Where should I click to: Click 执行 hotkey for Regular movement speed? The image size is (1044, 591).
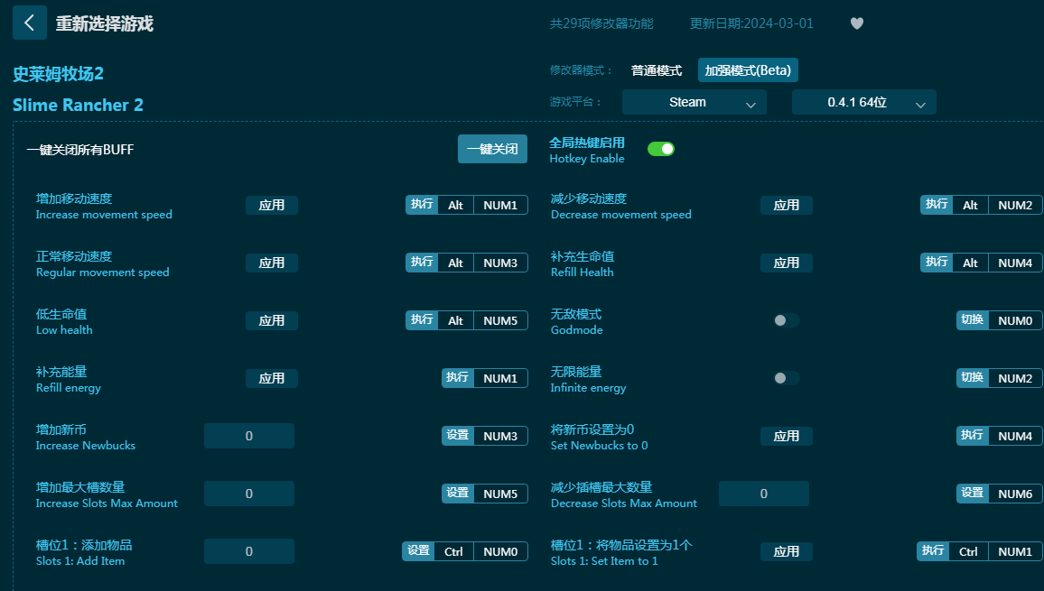click(x=422, y=263)
